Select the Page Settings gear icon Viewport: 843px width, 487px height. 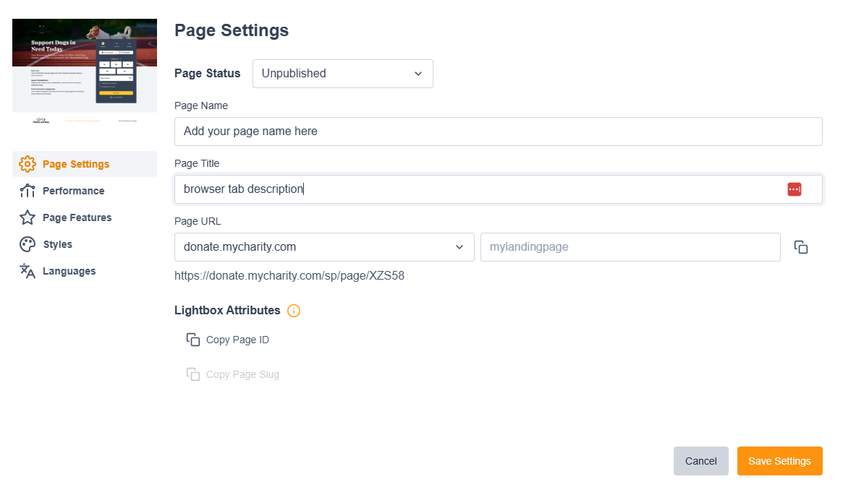pyautogui.click(x=27, y=164)
